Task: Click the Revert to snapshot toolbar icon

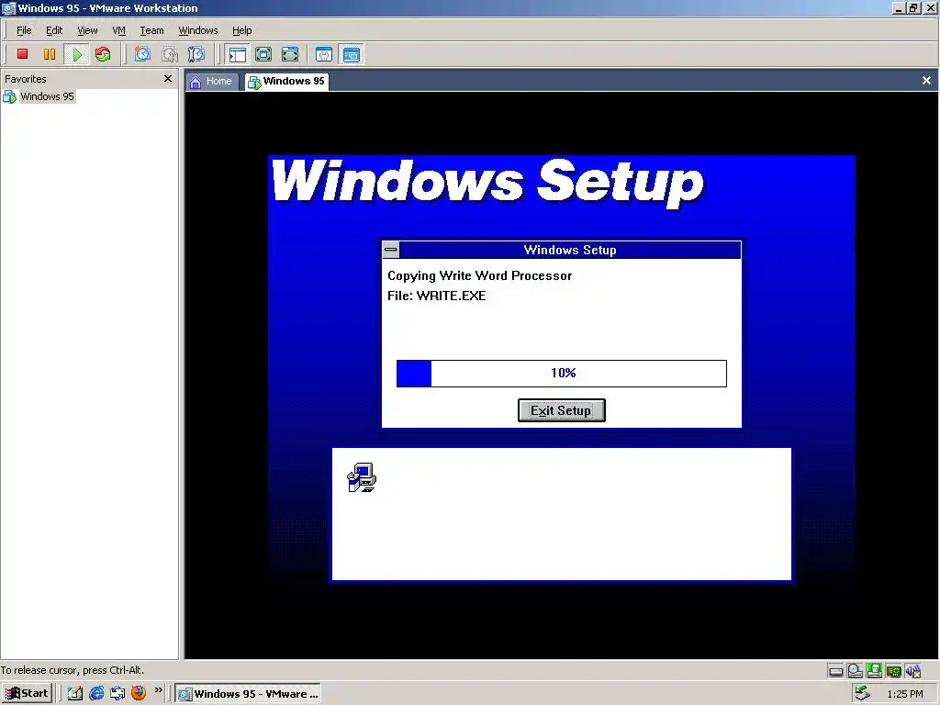Action: (x=170, y=54)
